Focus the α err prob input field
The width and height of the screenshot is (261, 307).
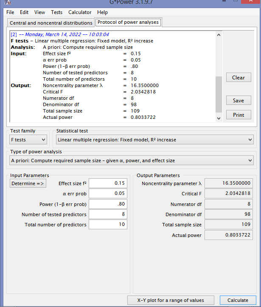click(108, 194)
